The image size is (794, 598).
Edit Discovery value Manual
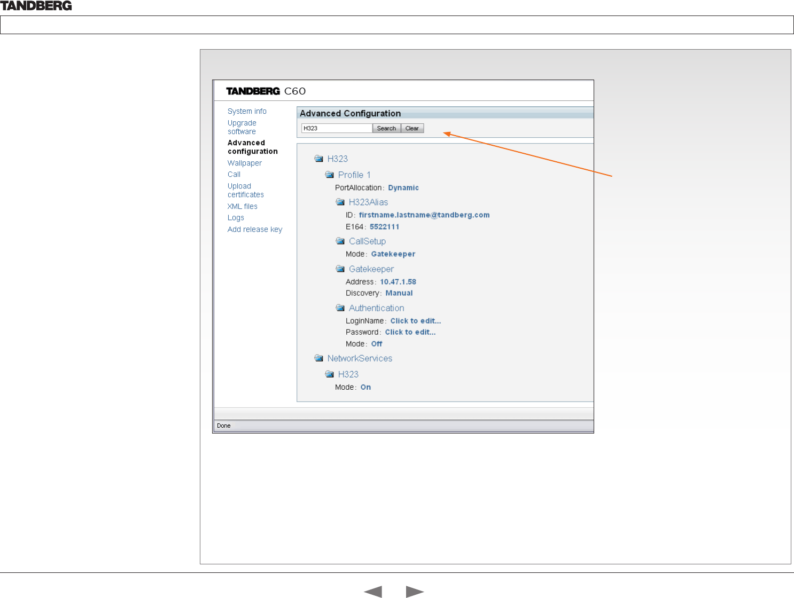tap(399, 293)
